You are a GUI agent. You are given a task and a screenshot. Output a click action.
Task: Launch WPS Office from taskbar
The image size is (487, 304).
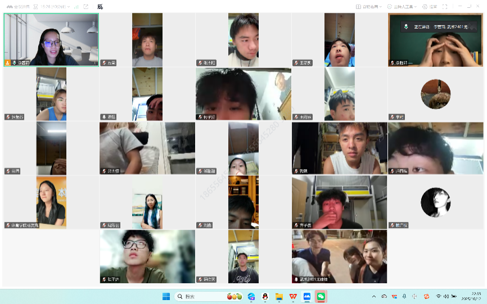293,296
